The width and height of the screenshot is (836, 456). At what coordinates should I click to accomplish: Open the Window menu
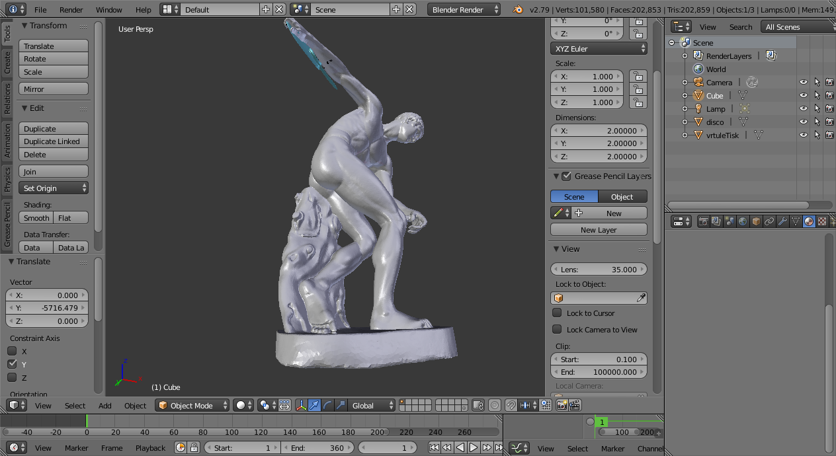click(108, 9)
